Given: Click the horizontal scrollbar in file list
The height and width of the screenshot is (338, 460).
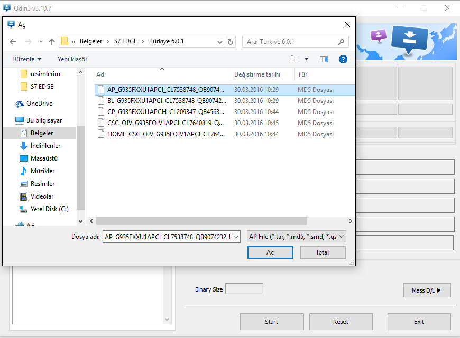Looking at the screenshot, I should tap(201, 221).
